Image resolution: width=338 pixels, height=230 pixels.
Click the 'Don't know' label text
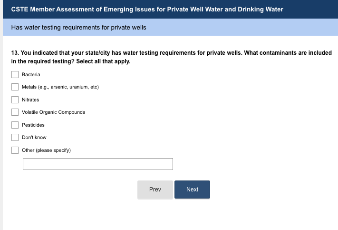coord(34,138)
